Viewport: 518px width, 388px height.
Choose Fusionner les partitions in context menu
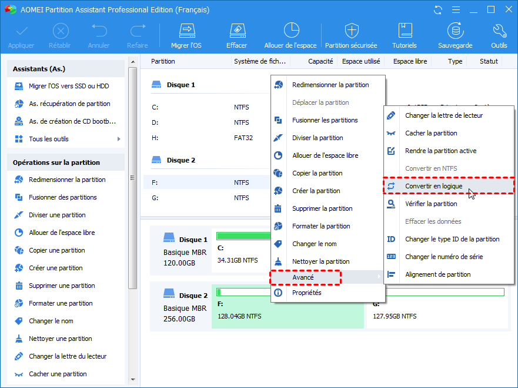pos(327,120)
